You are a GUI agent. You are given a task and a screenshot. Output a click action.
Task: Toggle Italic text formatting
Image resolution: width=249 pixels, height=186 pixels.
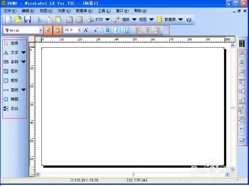tap(117, 30)
